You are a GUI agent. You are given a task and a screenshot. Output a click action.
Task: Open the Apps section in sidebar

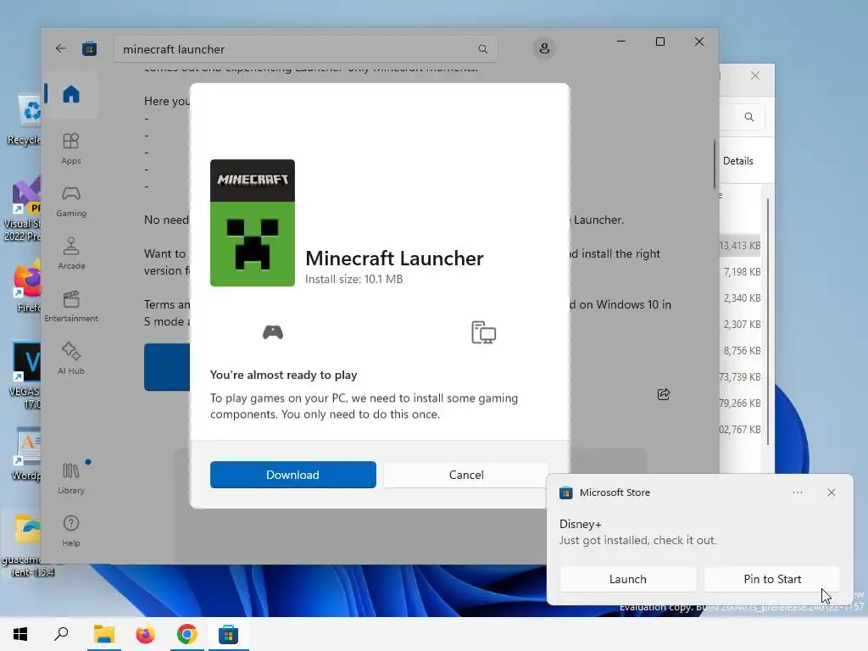(x=71, y=148)
